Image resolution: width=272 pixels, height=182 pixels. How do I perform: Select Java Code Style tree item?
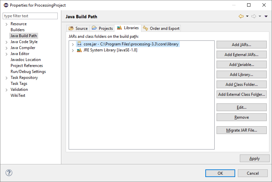pos(24,42)
